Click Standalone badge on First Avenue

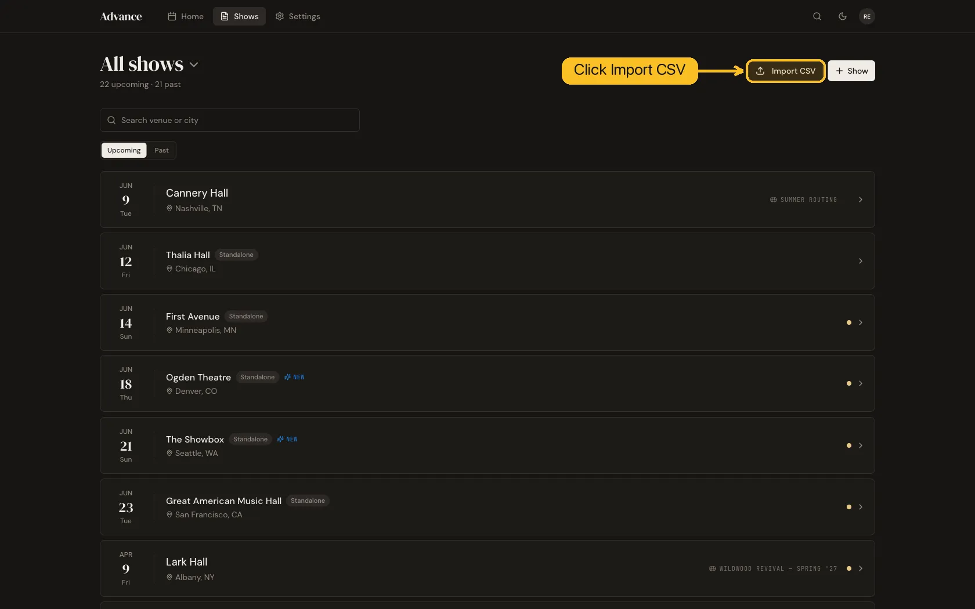coord(246,316)
